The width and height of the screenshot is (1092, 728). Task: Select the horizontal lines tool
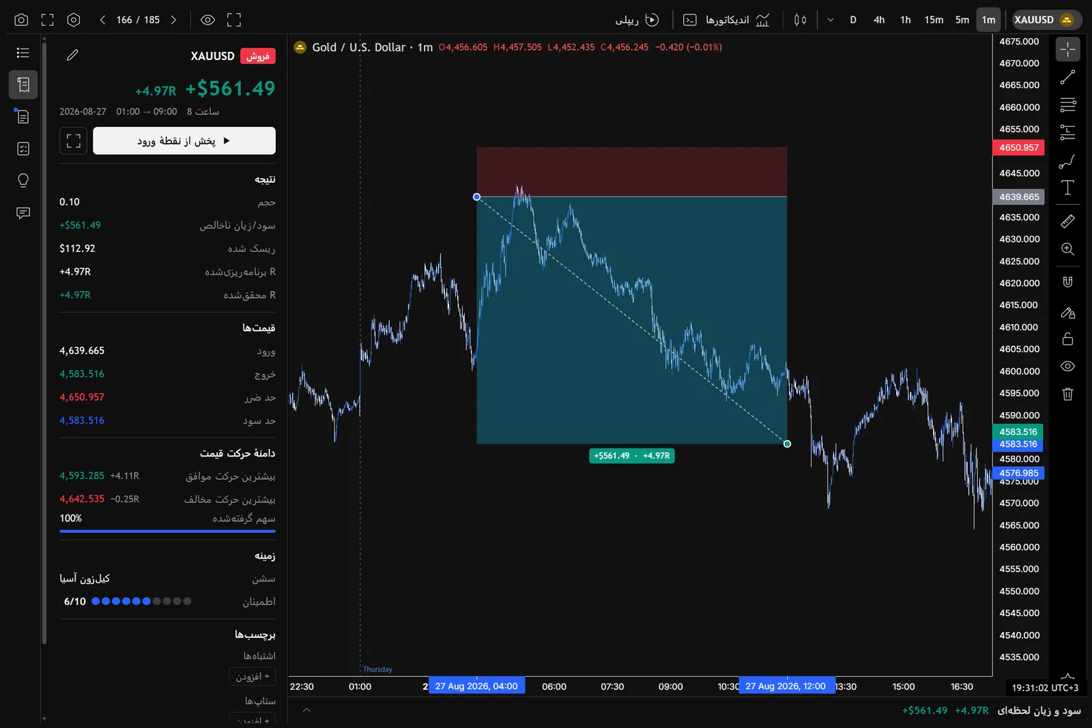pos(1068,105)
